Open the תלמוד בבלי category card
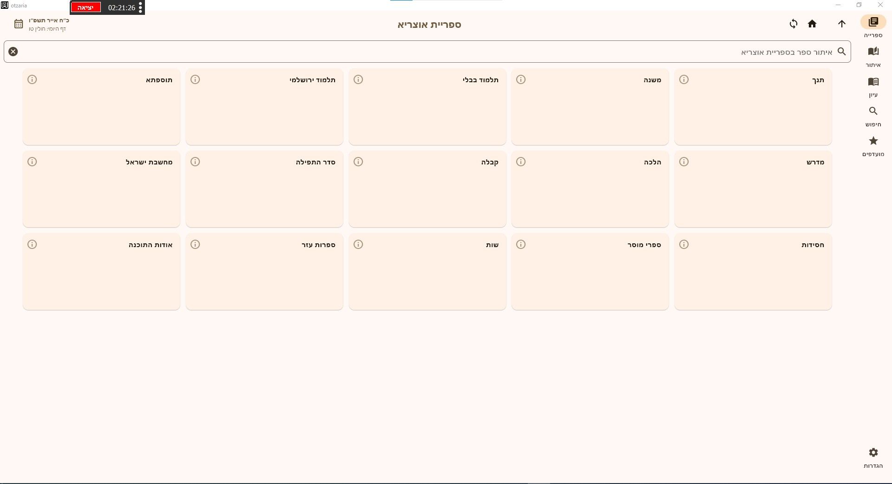892x484 pixels. pos(427,107)
